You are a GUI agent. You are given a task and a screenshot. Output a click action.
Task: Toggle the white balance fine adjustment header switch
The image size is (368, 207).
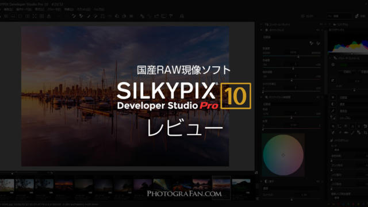[x=267, y=97]
